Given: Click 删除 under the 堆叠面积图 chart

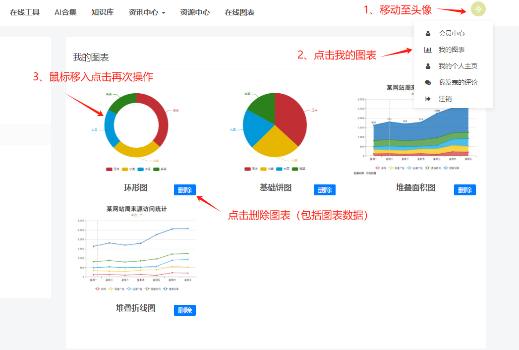Looking at the screenshot, I should 464,189.
